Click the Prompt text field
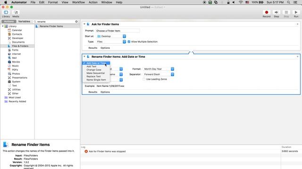 click(x=117, y=31)
